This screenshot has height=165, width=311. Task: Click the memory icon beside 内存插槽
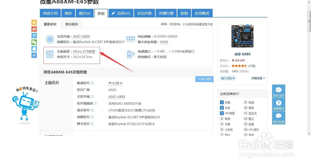click(x=131, y=39)
